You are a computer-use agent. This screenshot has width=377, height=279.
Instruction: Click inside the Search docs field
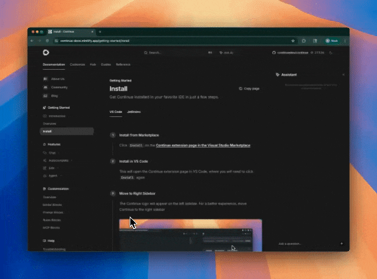[178, 53]
